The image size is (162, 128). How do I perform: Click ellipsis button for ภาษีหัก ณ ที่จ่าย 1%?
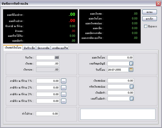click(x=64, y=81)
